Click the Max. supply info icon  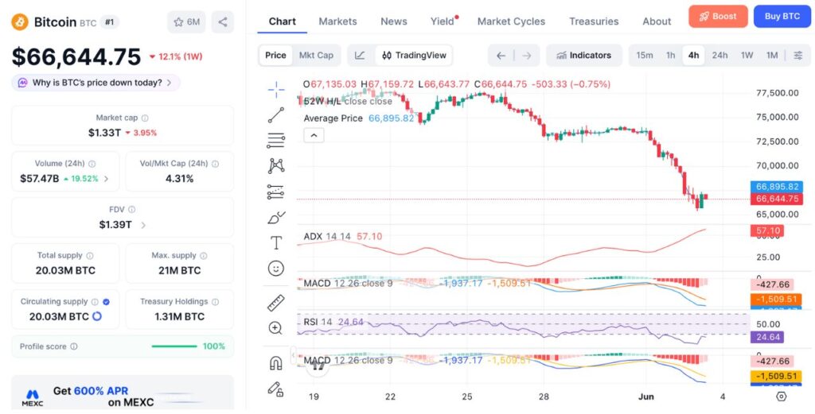coord(203,256)
